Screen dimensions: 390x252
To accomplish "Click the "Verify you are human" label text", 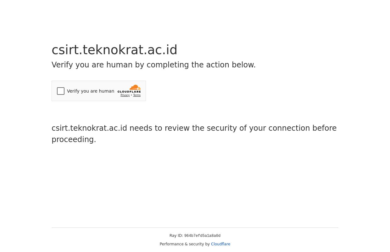I will tap(91, 91).
